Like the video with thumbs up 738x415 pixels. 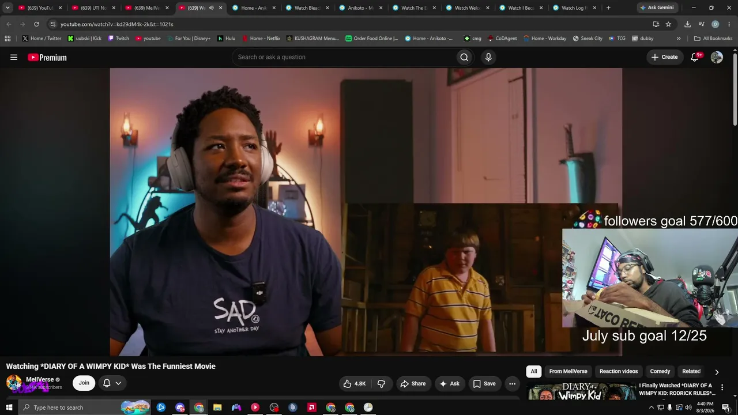point(355,383)
